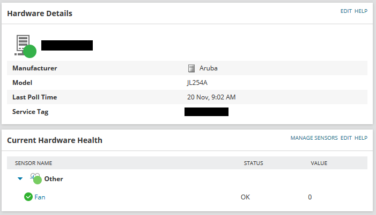Click the OK status of Fan
Viewport: 376px width, 215px height.
point(245,197)
